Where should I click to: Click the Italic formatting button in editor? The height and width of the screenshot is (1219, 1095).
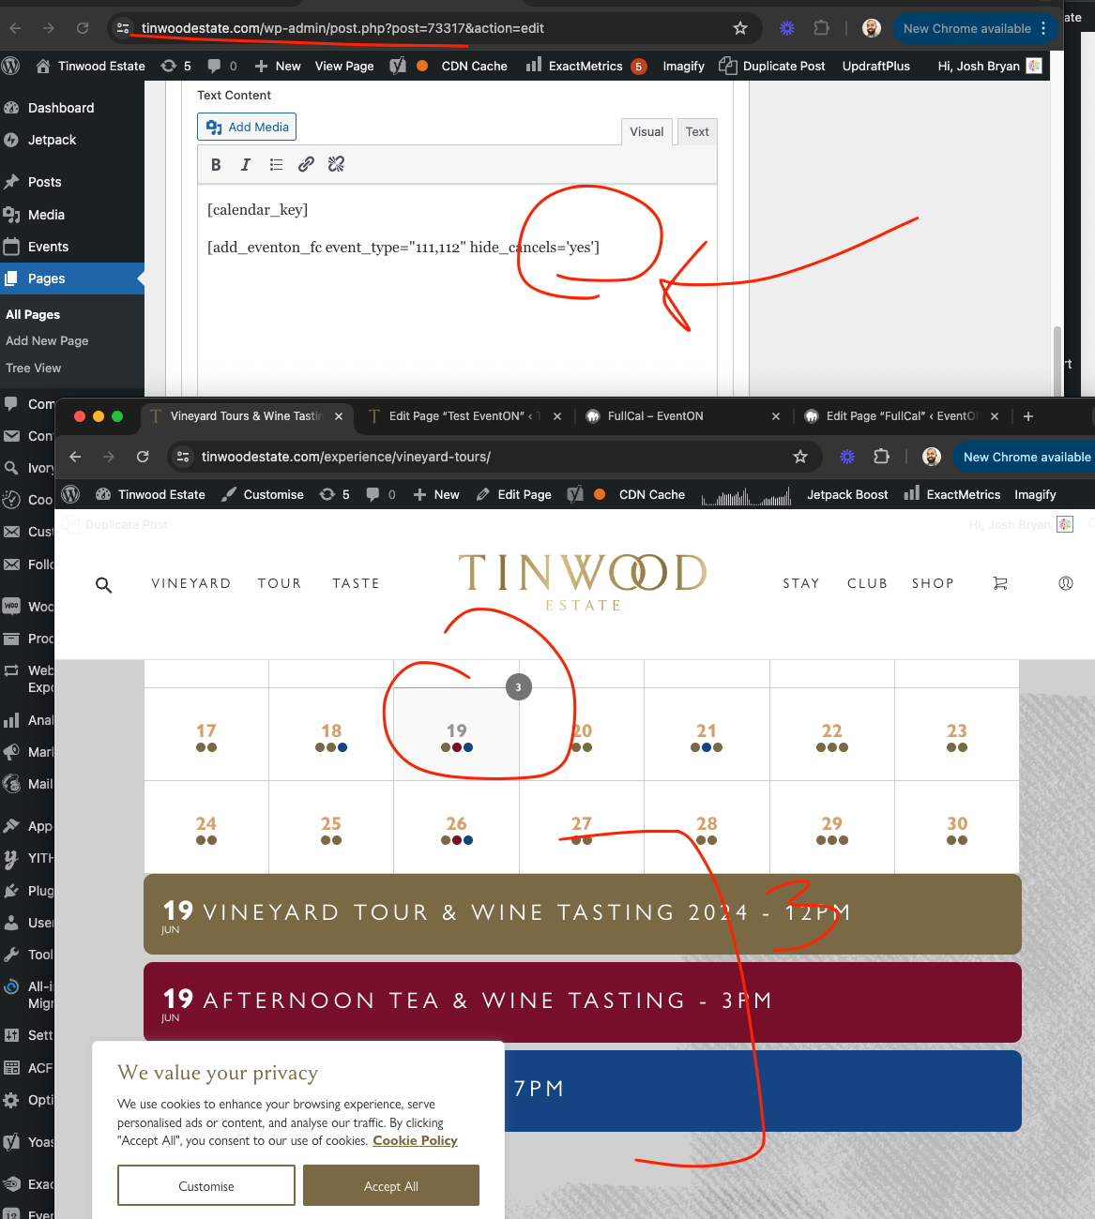(246, 164)
